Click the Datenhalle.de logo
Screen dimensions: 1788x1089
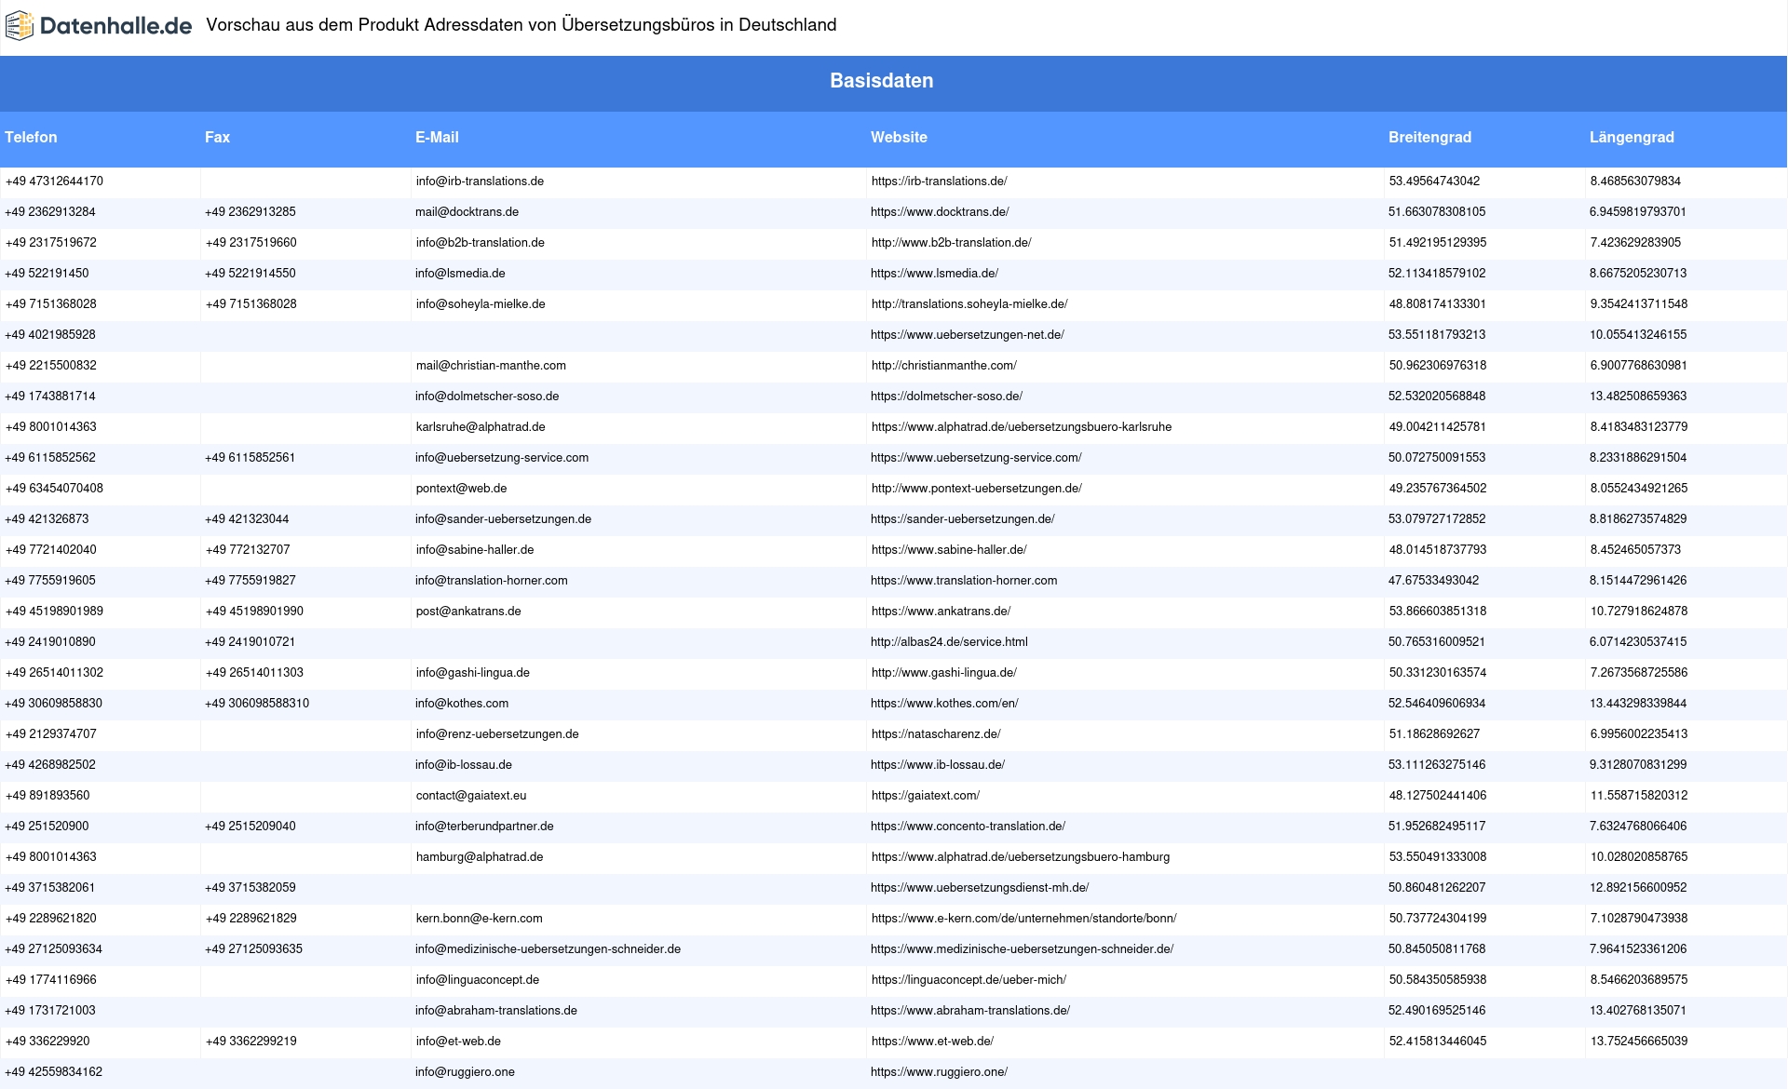pos(99,26)
